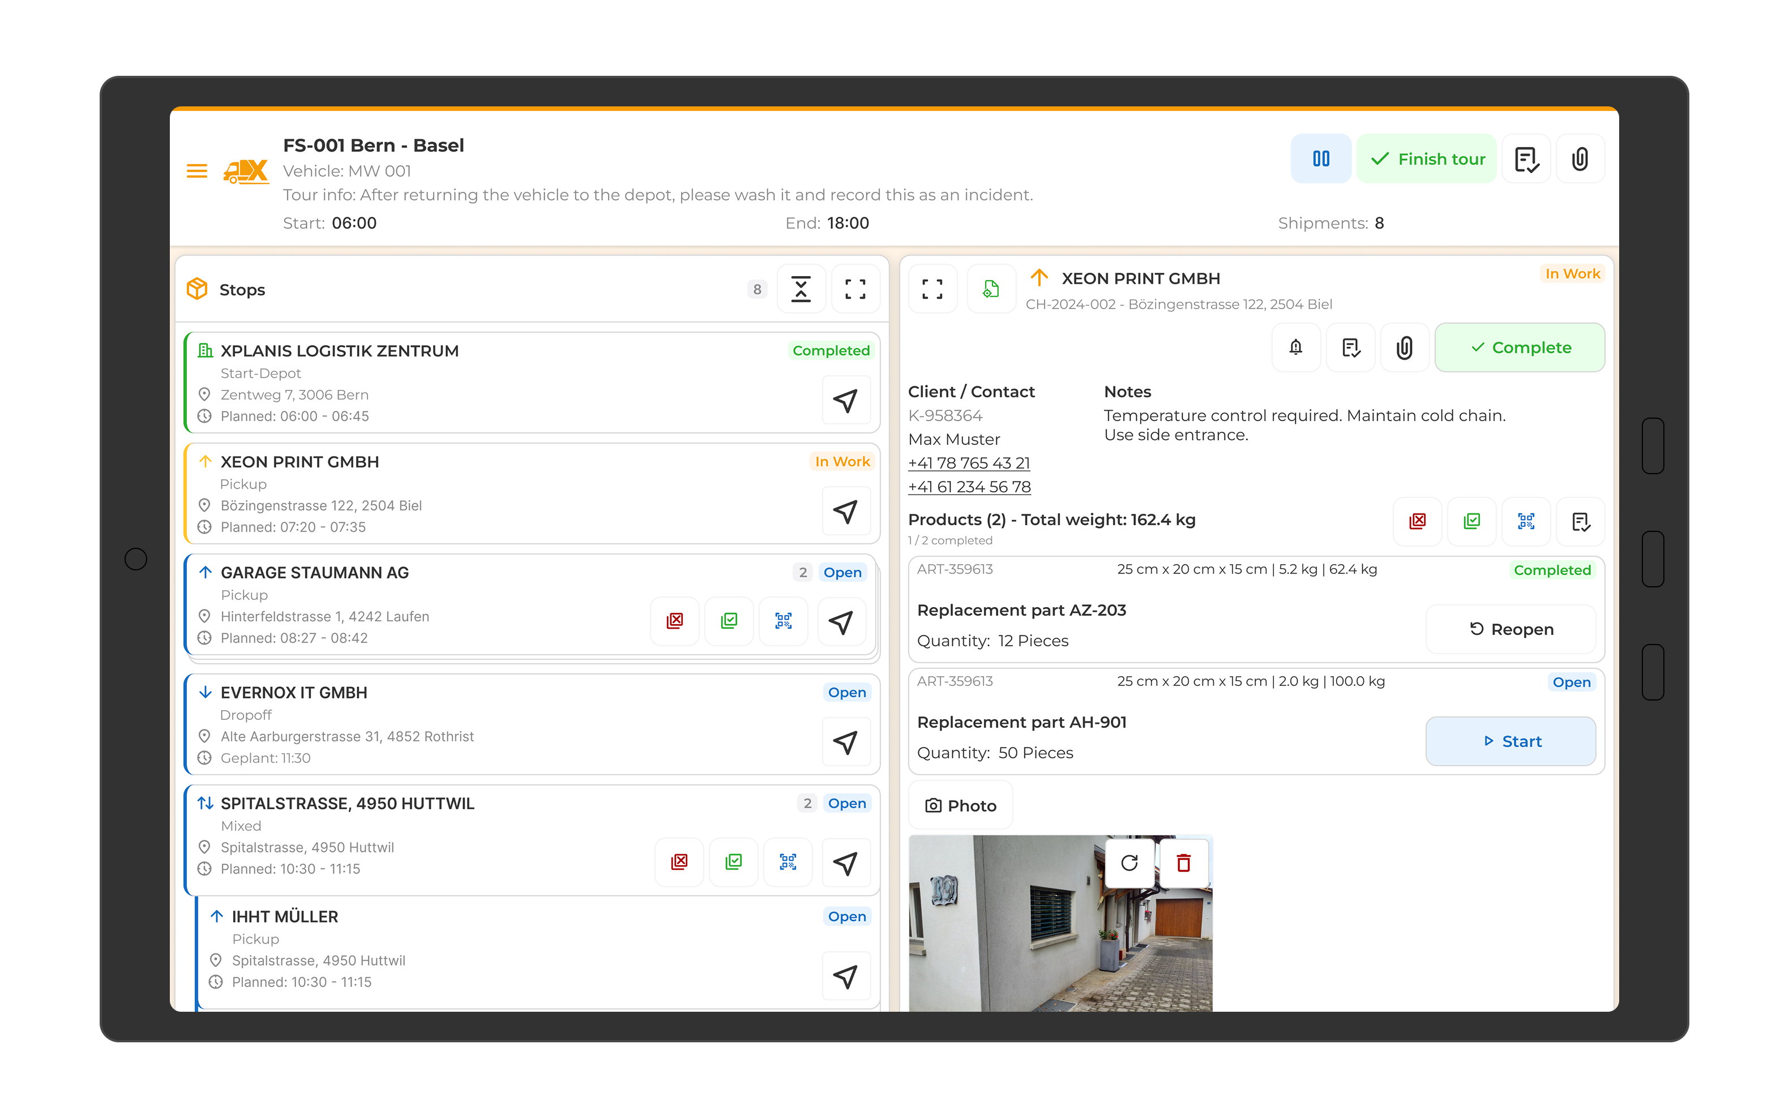Navigate to XPLANIS LOGISTIK ZENTRUM stop
Screen dimensions: 1789x1117
845,401
